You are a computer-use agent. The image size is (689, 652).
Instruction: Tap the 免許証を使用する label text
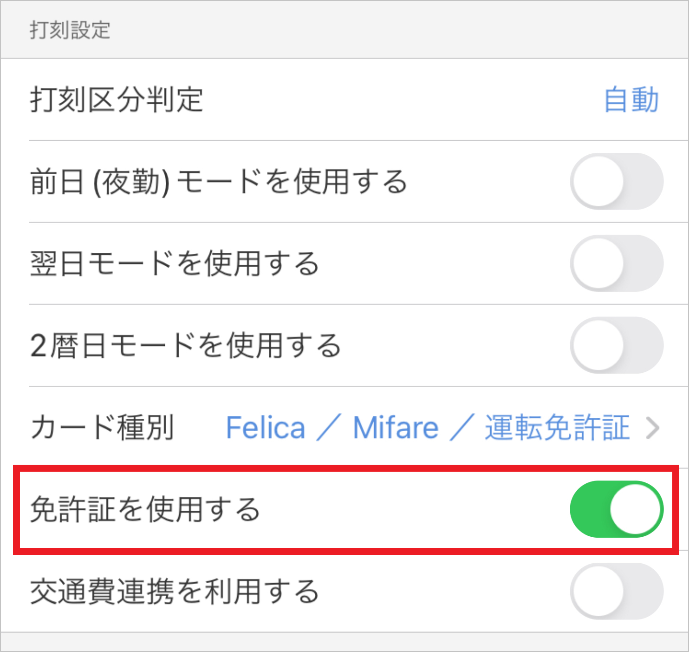point(145,509)
